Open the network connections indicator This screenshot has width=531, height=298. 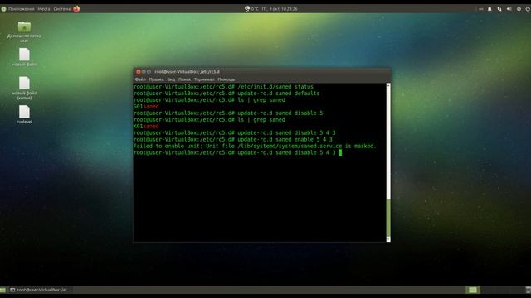coord(499,9)
